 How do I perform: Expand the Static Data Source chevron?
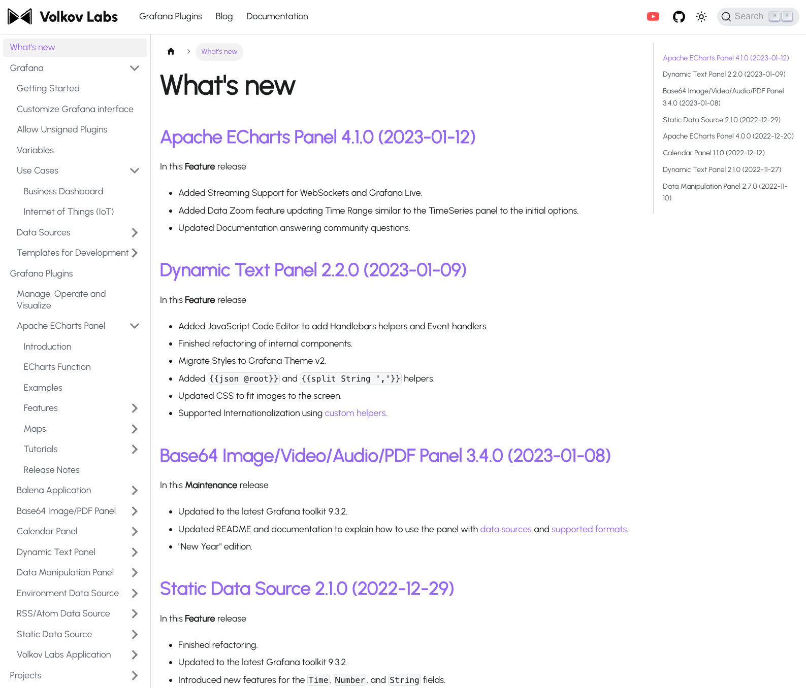tap(135, 634)
